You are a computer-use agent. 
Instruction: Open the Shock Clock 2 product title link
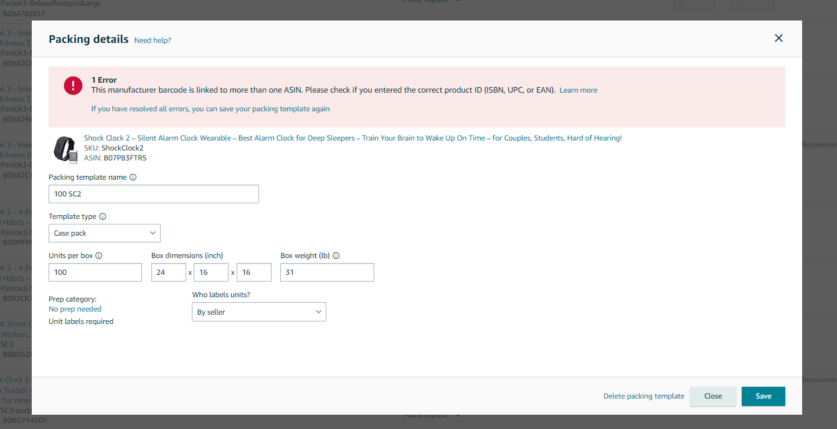353,138
